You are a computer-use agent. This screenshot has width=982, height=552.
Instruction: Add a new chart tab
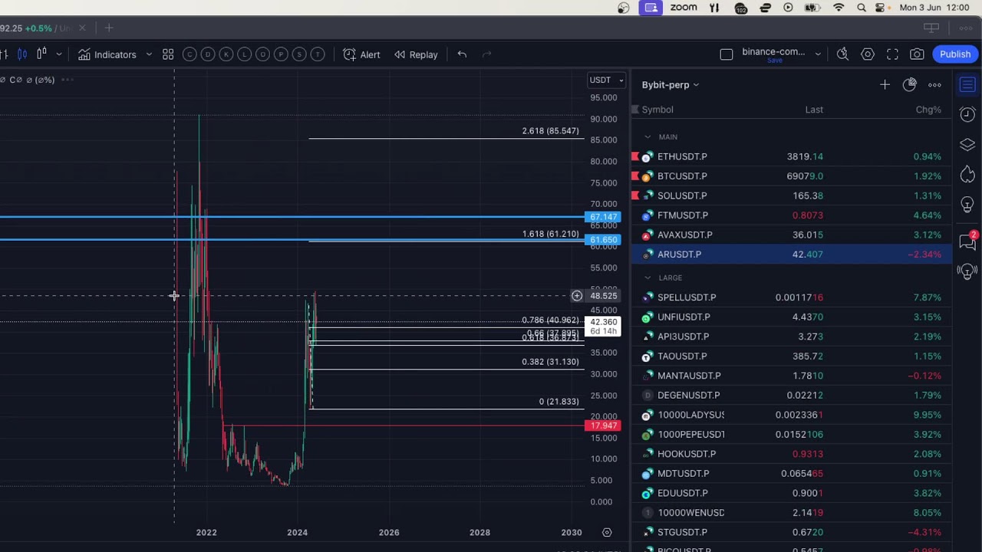click(x=109, y=28)
